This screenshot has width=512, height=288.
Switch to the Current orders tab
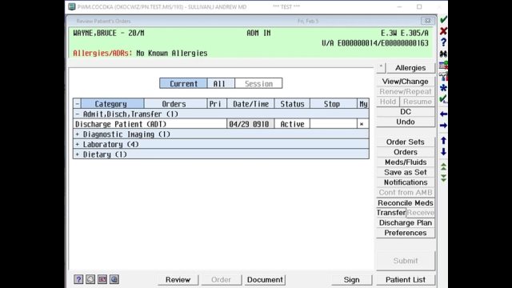[x=183, y=83]
